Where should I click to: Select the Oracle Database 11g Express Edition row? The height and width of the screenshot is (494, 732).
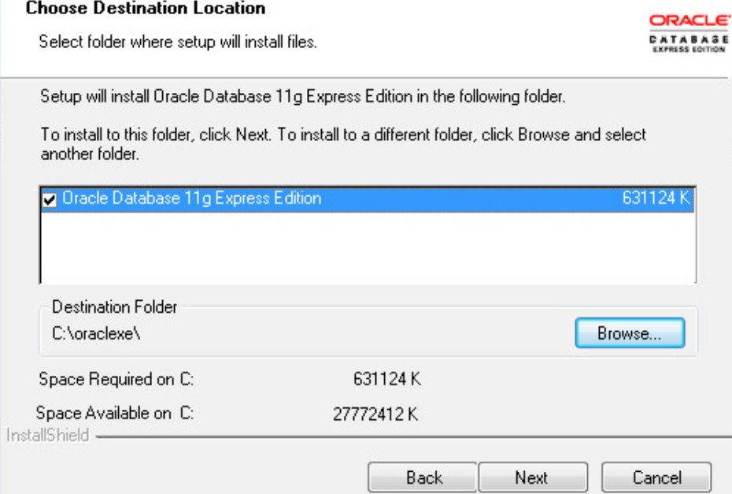pyautogui.click(x=368, y=199)
